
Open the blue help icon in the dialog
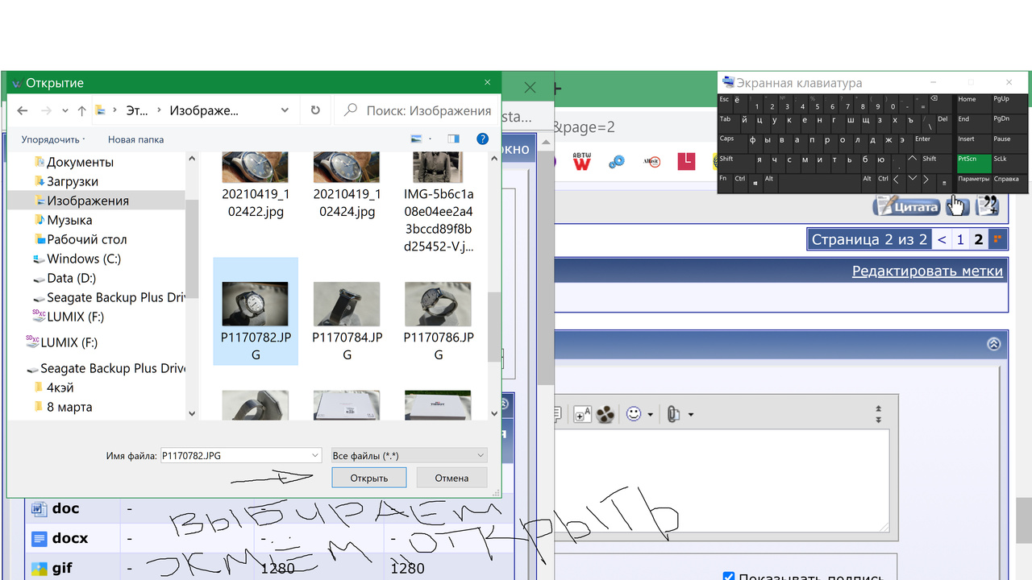482,139
